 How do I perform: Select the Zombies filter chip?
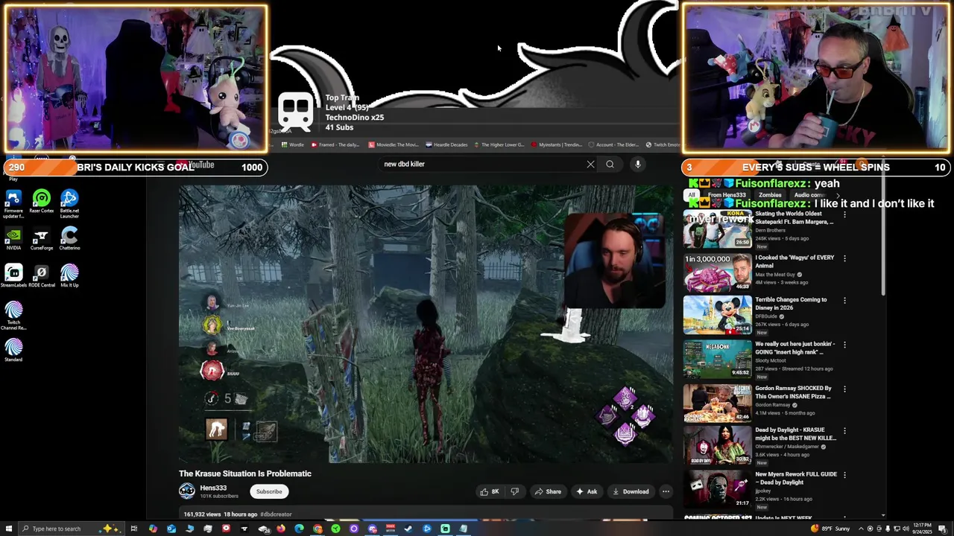click(770, 195)
